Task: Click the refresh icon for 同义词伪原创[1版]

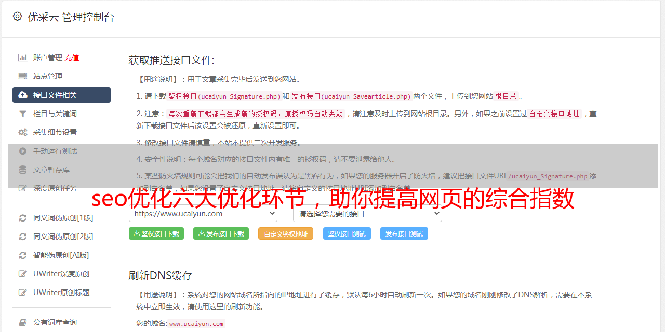Action: pos(23,218)
